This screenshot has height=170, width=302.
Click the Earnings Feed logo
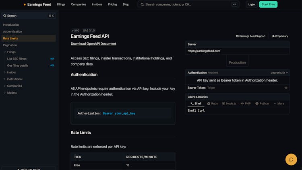click(37, 4)
